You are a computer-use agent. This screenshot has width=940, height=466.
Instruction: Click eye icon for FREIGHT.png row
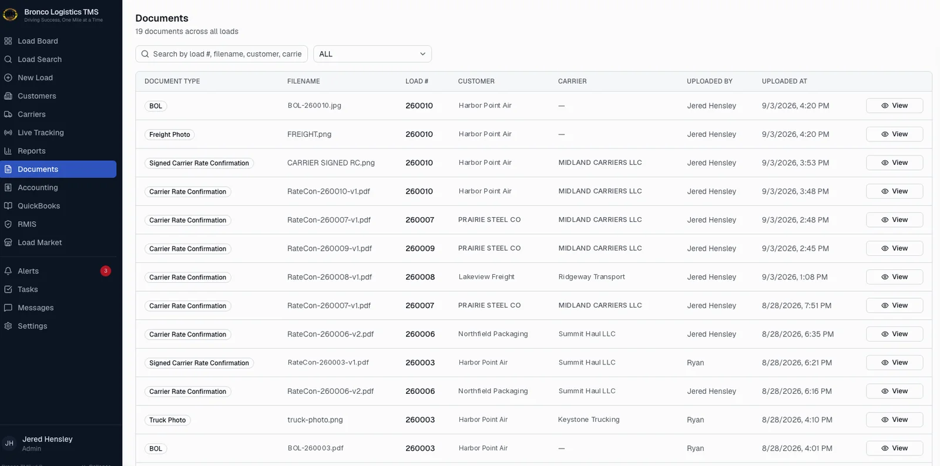click(885, 134)
